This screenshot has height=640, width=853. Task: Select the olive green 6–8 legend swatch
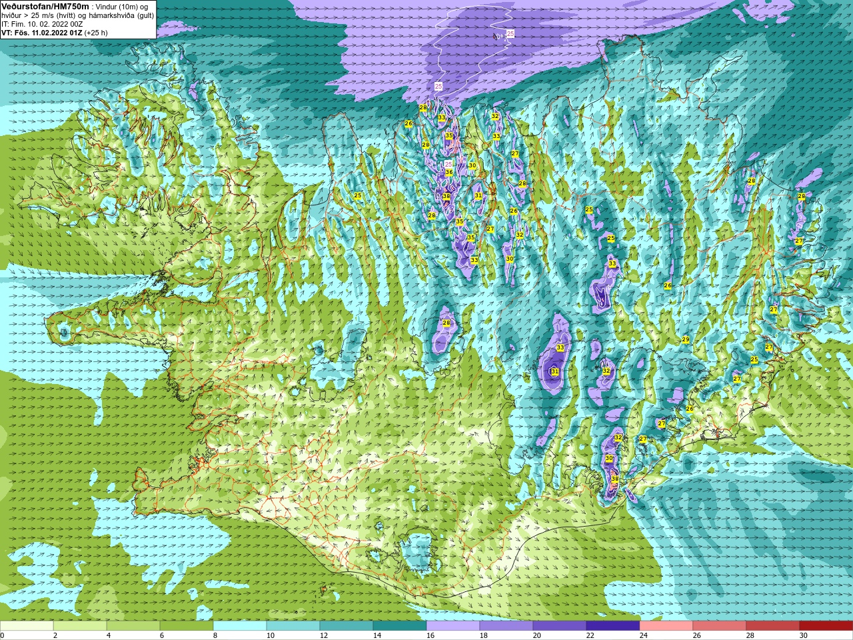coord(187,626)
